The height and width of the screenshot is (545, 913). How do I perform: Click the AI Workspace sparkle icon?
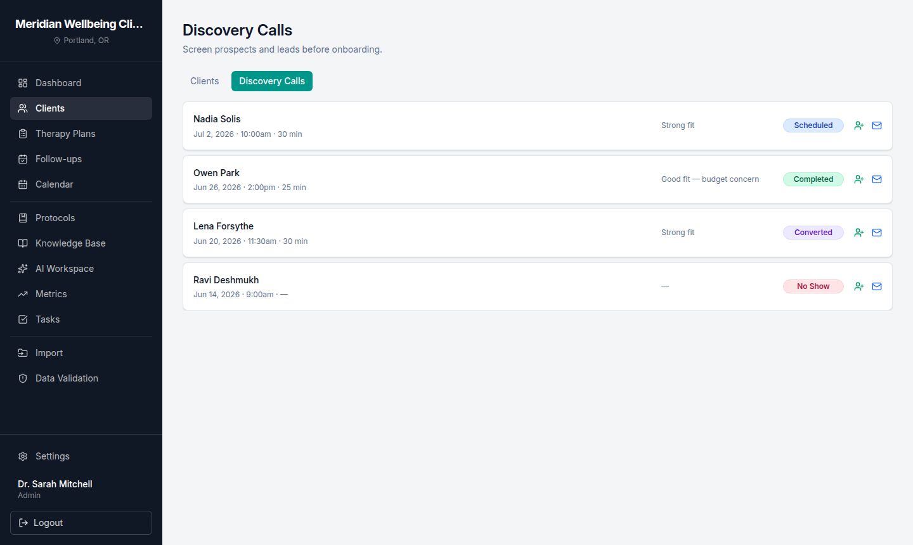coord(23,269)
